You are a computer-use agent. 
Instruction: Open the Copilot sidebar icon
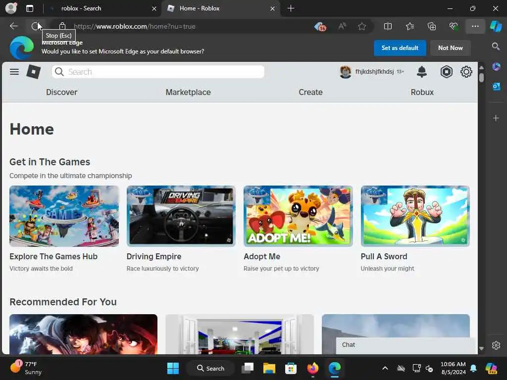pos(496,26)
